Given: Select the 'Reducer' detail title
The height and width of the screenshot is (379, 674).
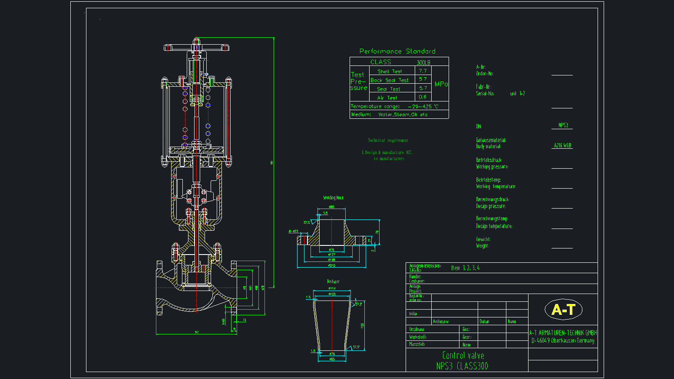Looking at the screenshot, I should 334,282.
